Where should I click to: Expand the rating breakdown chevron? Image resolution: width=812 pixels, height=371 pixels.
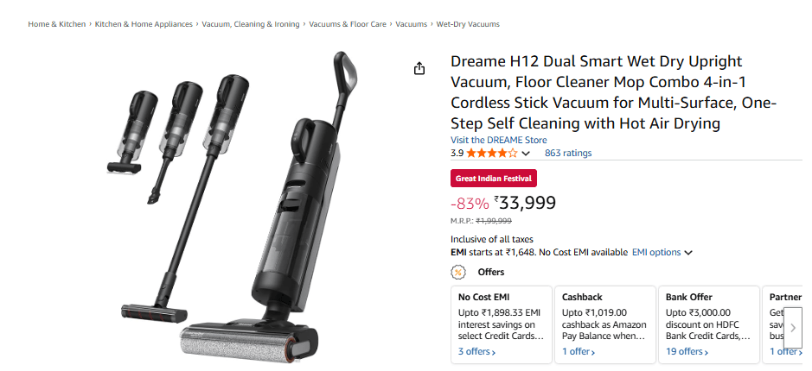click(526, 154)
